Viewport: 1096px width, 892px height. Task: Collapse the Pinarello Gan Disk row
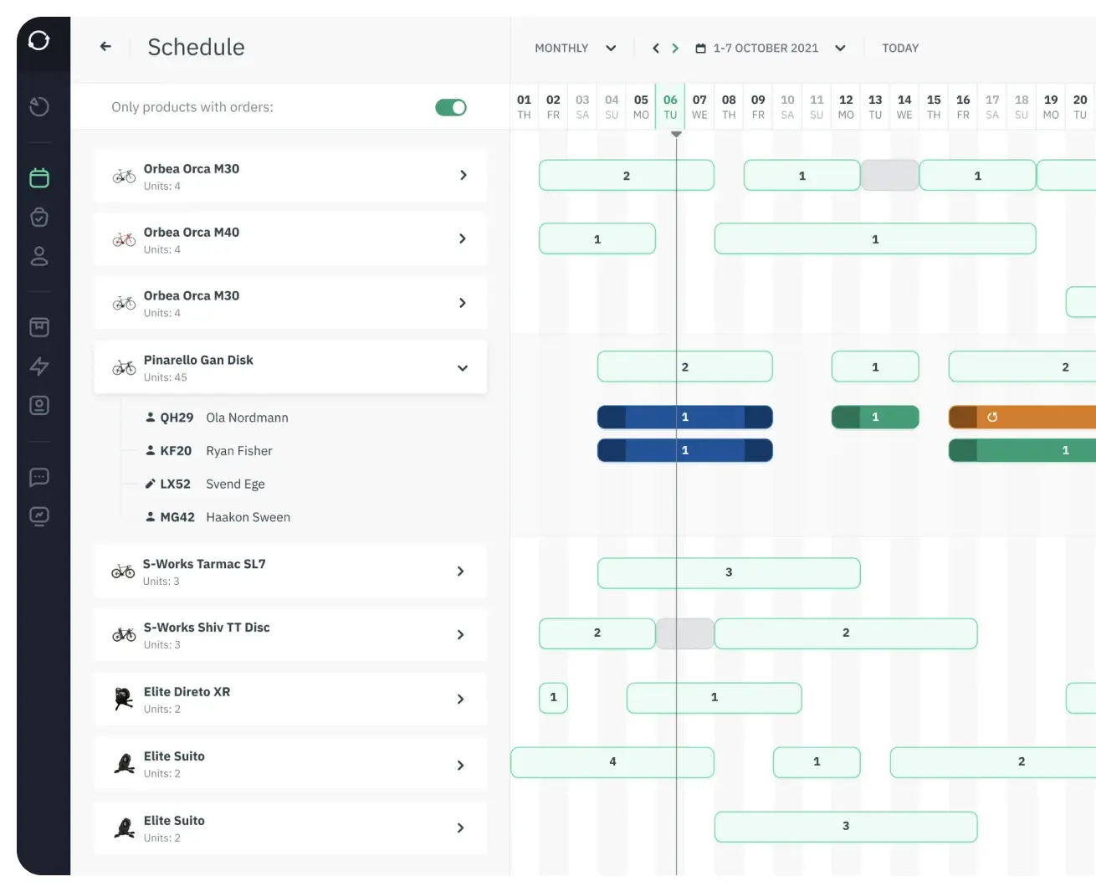(x=463, y=368)
